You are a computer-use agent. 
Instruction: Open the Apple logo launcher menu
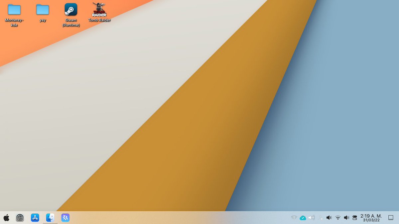tap(6, 218)
